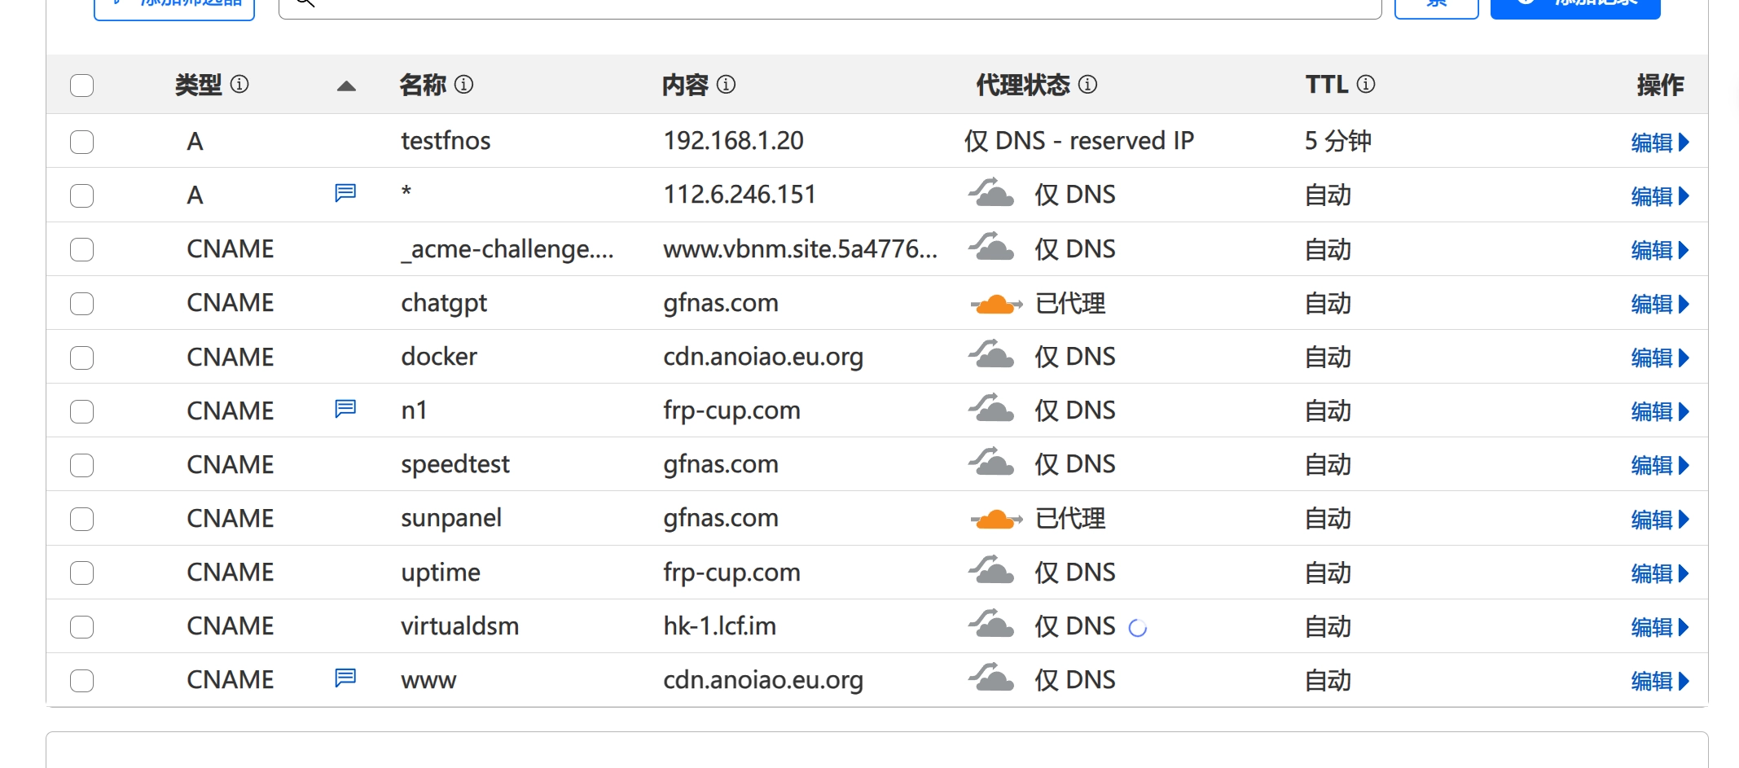Expand 编辑 for the speedtest record
Screen dimensions: 1739x768
[x=1660, y=465]
